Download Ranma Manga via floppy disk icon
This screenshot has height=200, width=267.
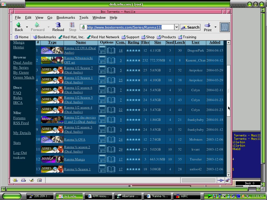(x=102, y=159)
